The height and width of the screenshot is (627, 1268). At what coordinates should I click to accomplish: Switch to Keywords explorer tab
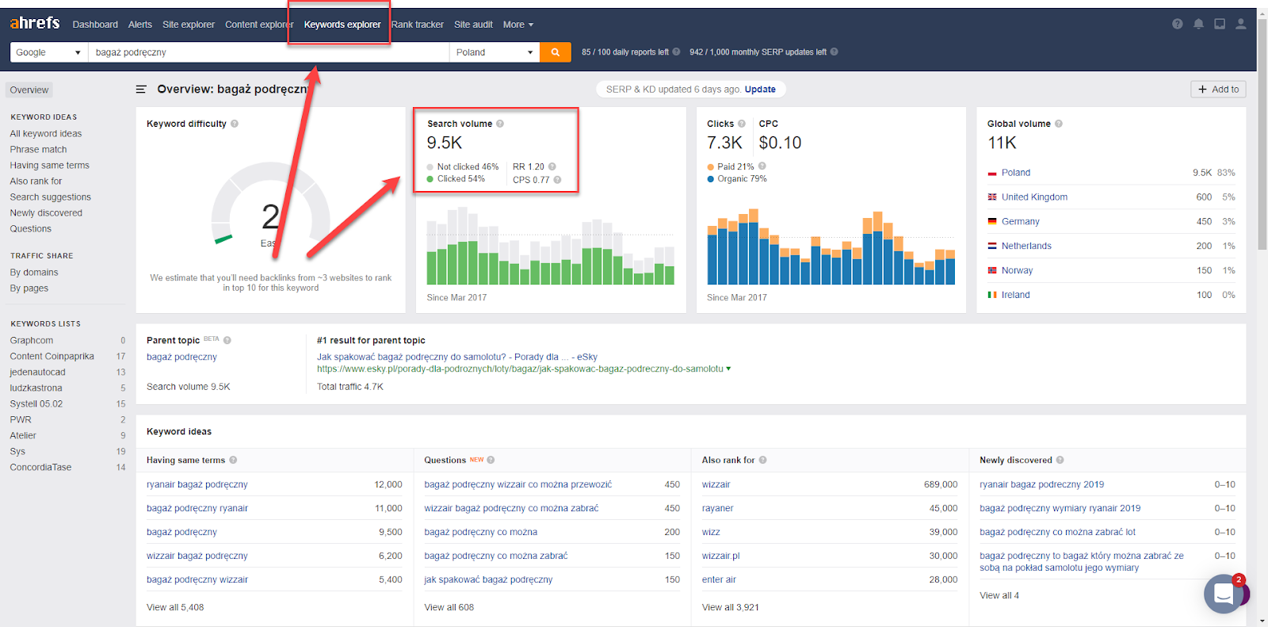pyautogui.click(x=342, y=25)
